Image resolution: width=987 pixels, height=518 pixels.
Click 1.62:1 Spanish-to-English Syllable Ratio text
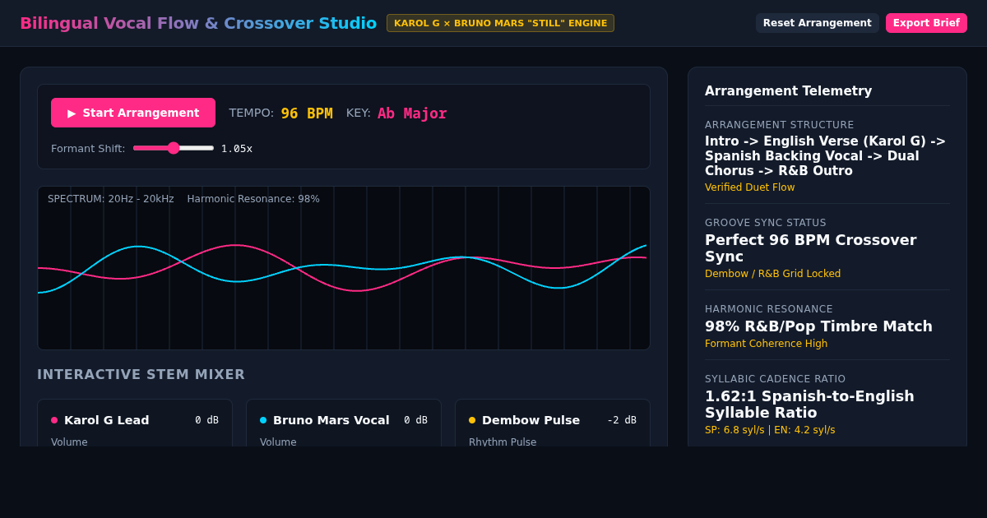pos(809,405)
